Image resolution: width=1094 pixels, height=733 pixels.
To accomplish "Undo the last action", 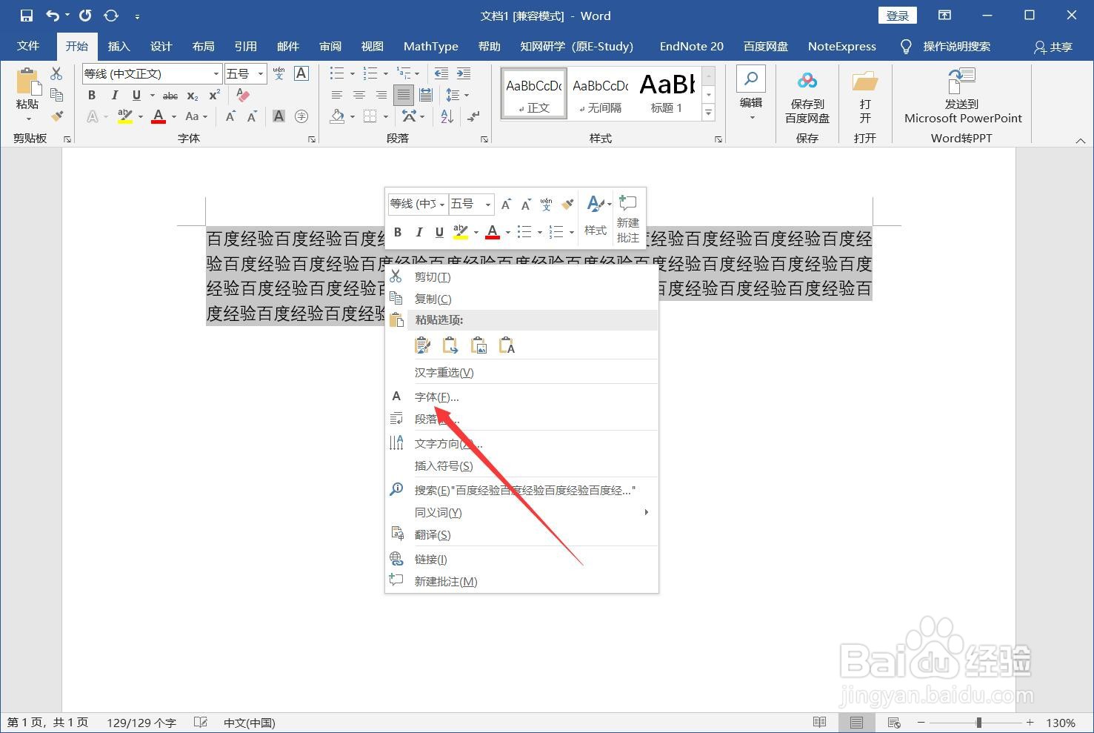I will (52, 16).
